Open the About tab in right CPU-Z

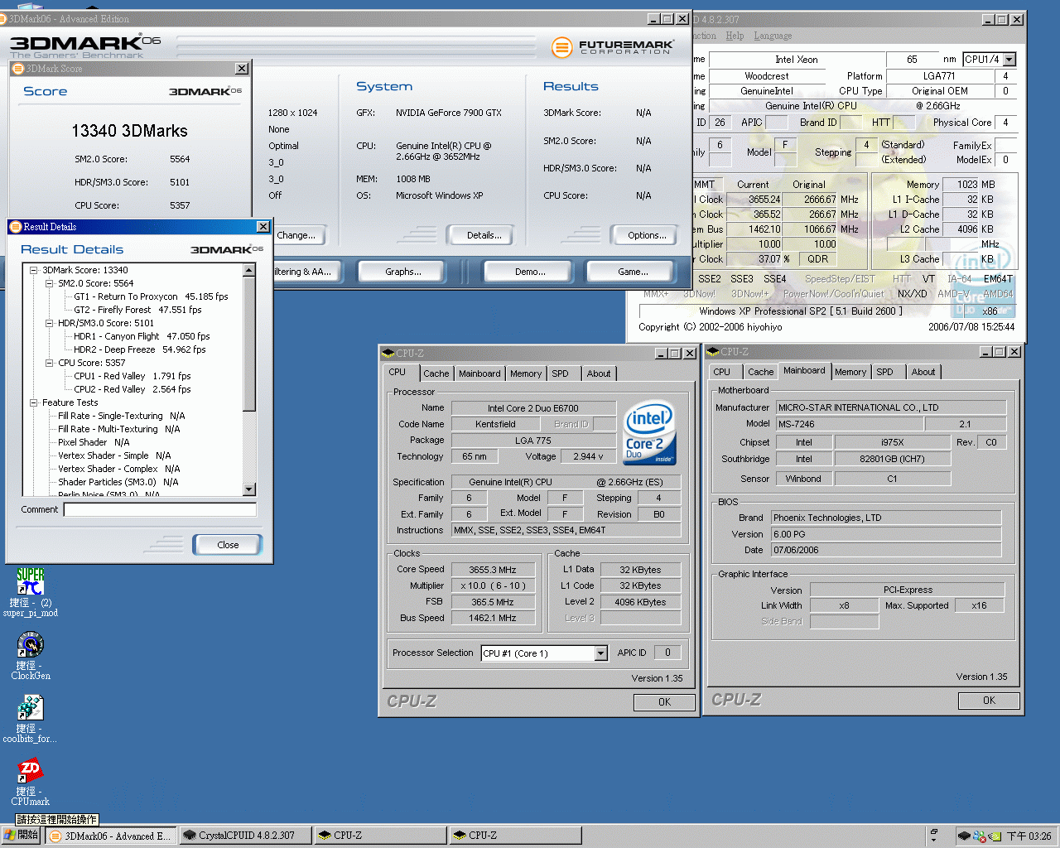pyautogui.click(x=923, y=373)
